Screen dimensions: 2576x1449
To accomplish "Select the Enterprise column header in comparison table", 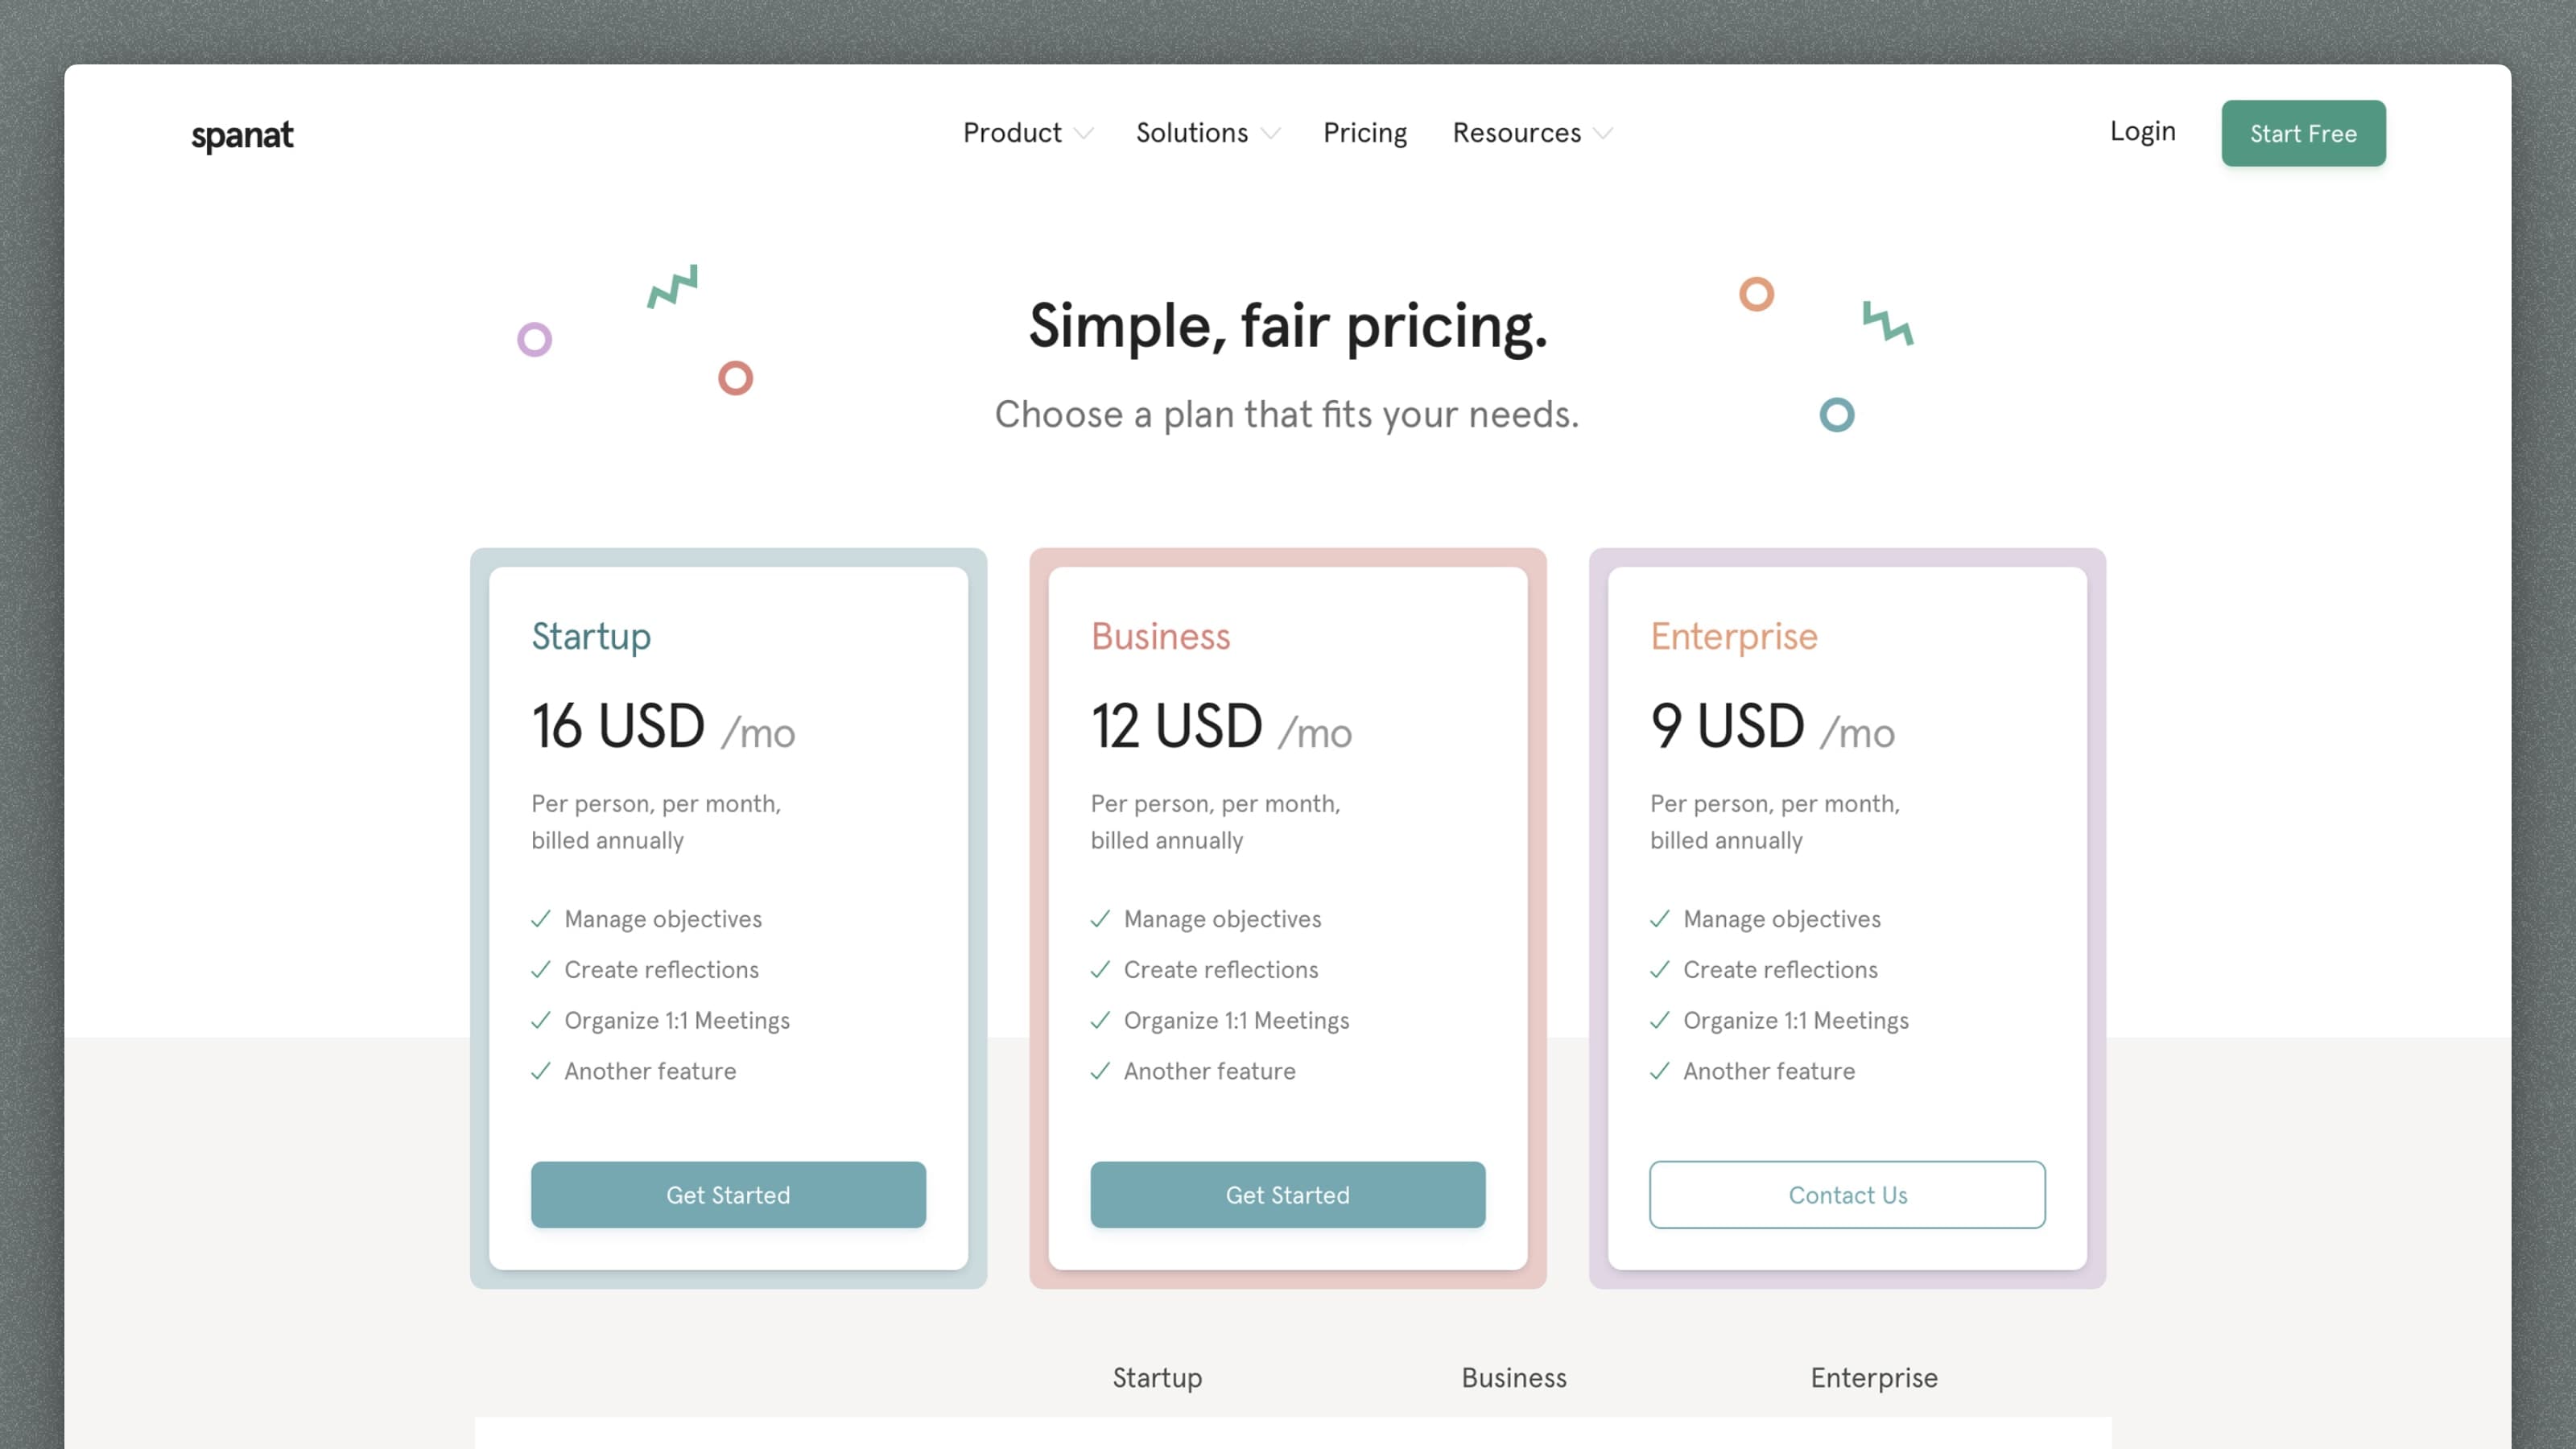I will click(1873, 1378).
